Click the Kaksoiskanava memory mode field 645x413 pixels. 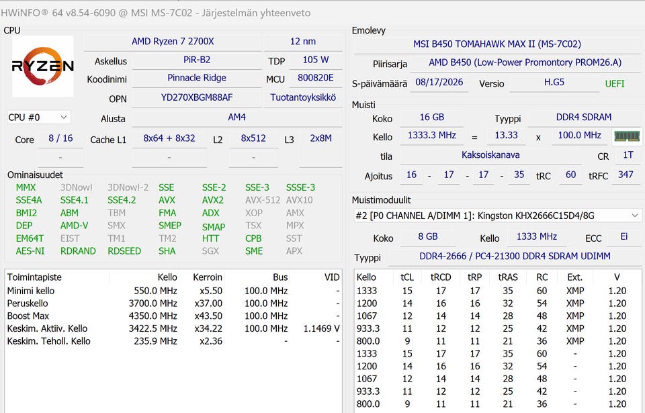(x=490, y=155)
